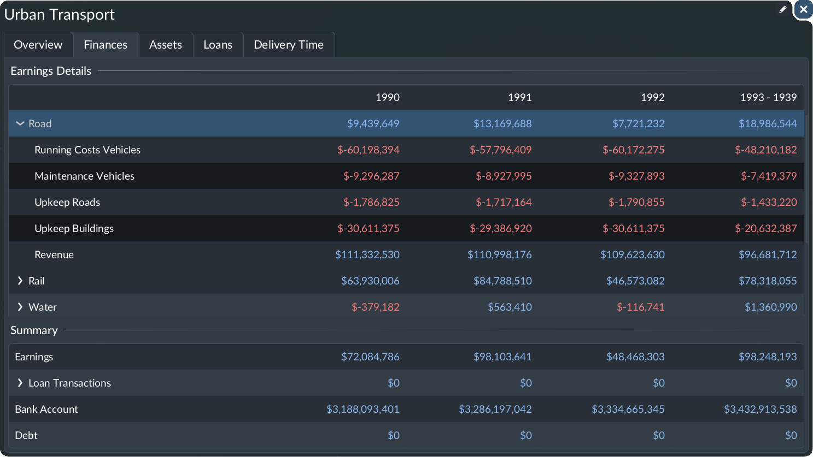Click Maintenance value $-9,327,893
This screenshot has height=457, width=813.
click(x=636, y=176)
